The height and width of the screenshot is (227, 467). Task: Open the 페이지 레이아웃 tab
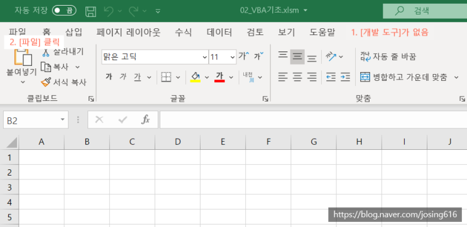(128, 32)
